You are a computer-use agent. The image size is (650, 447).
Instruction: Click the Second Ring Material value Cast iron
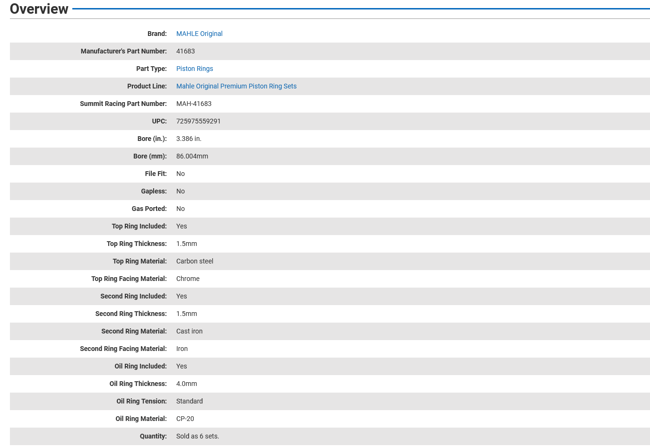[x=189, y=331]
